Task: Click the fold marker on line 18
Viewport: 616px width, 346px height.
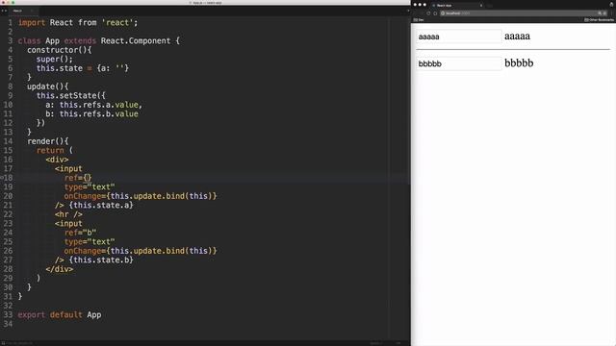Action: click(2, 178)
